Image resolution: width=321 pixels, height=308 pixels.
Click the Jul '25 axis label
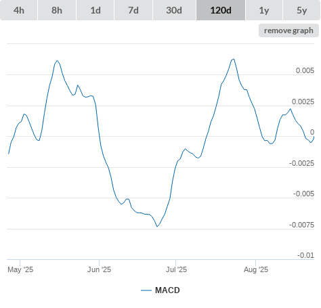click(176, 269)
